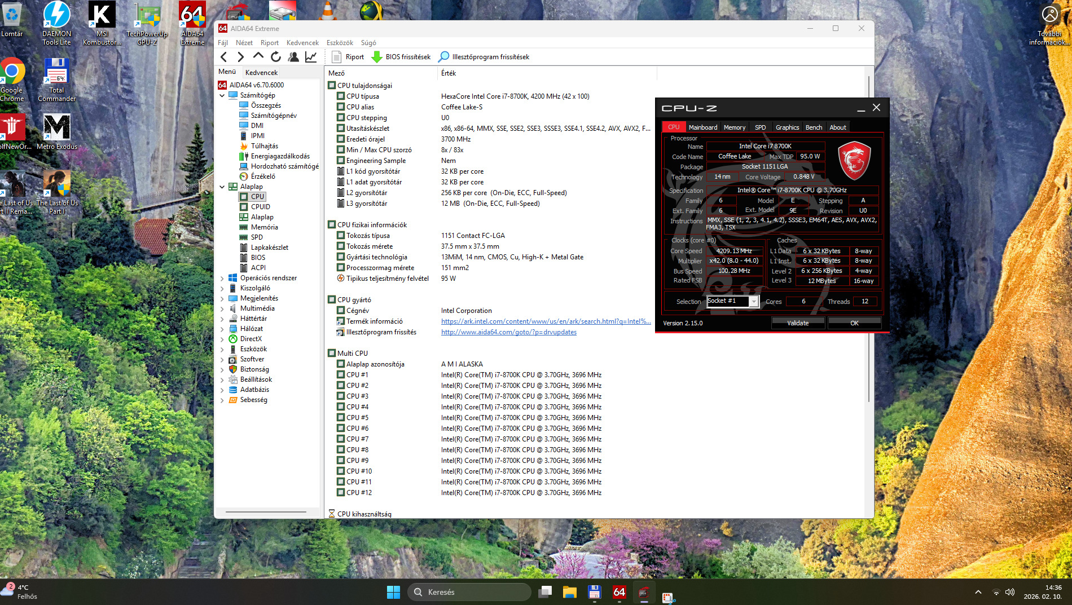Image resolution: width=1072 pixels, height=605 pixels.
Task: Select Érzékelő in the tree
Action: click(263, 176)
